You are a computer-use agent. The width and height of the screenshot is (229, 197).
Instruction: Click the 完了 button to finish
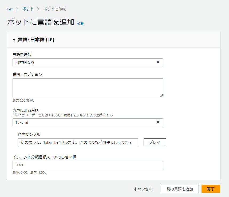point(211,189)
